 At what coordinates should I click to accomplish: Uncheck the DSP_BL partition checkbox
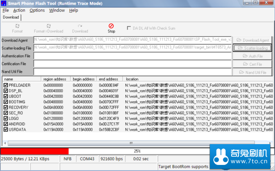click(x=6, y=91)
